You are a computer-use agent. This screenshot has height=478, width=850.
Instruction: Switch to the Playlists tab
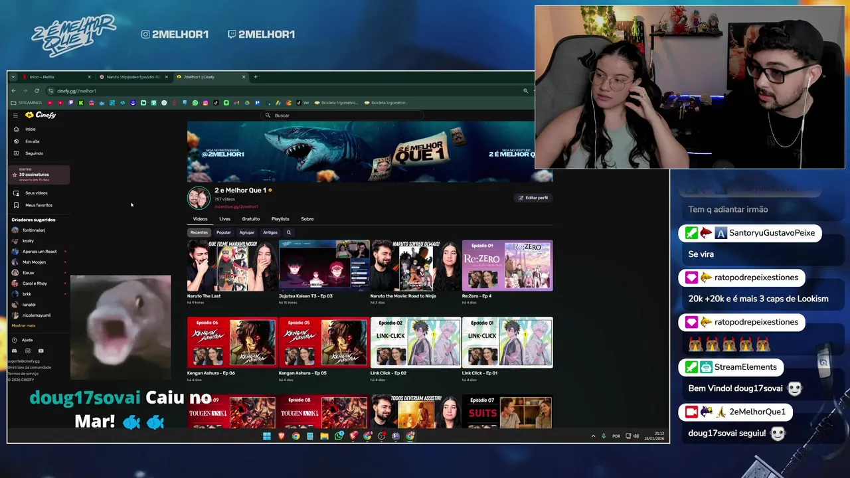[x=280, y=219]
